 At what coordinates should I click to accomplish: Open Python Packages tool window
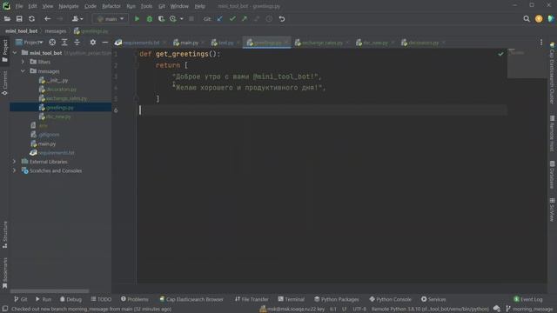pyautogui.click(x=337, y=299)
